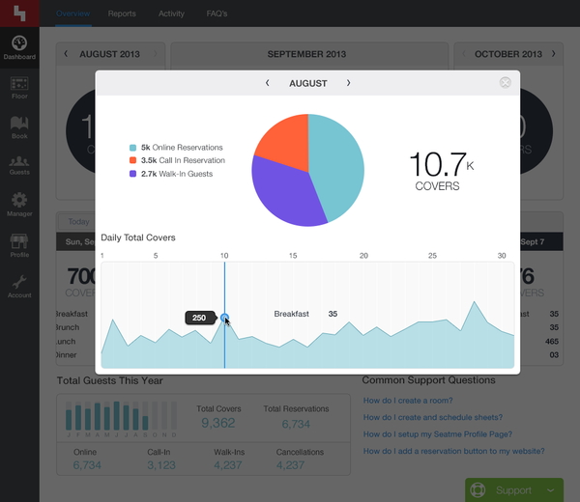Click the blue chart marker at day 10
Image resolution: width=580 pixels, height=502 pixels.
point(224,318)
